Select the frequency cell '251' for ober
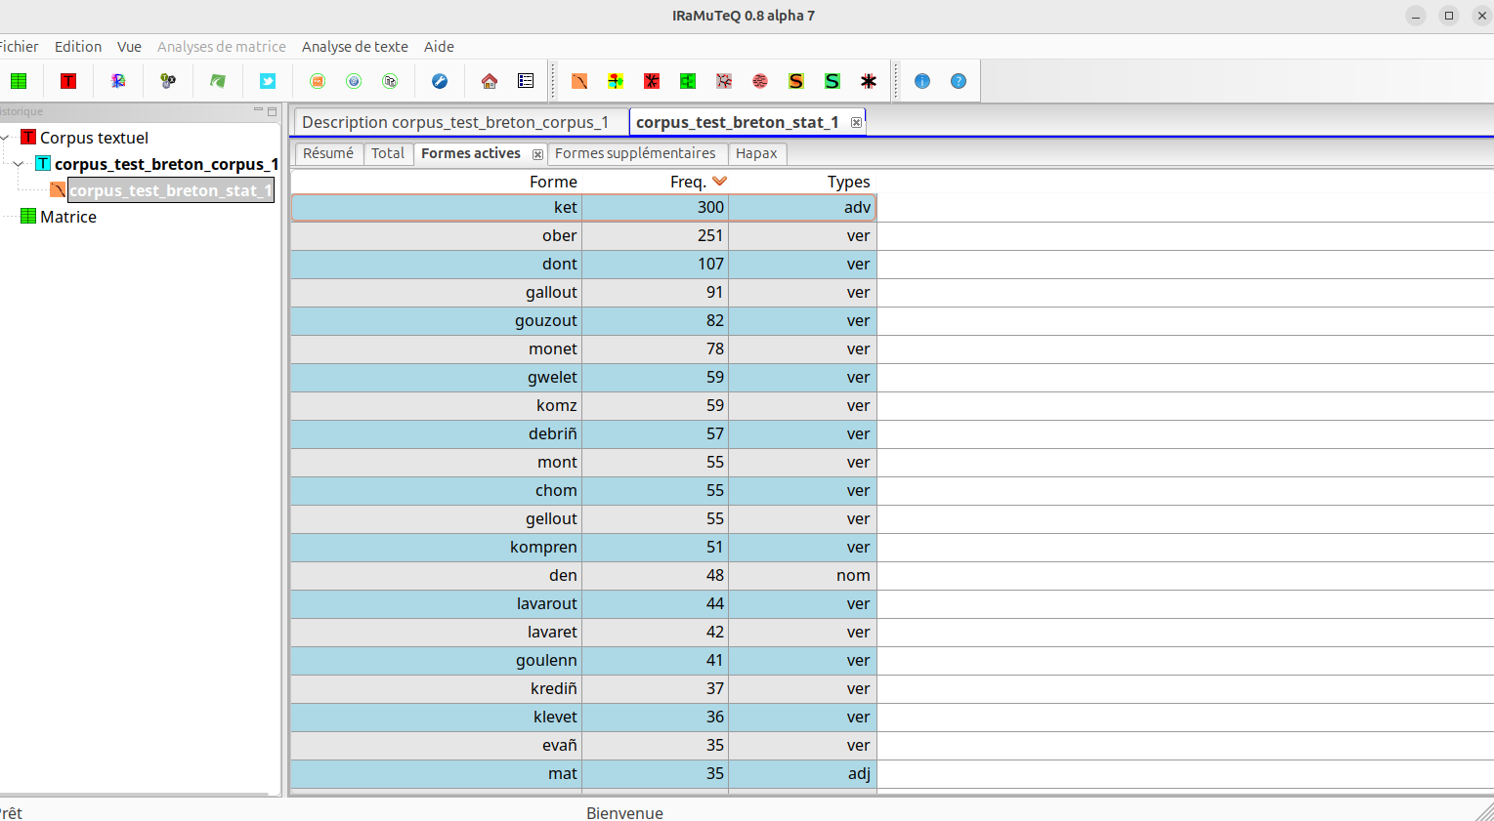Image resolution: width=1494 pixels, height=821 pixels. pos(656,235)
